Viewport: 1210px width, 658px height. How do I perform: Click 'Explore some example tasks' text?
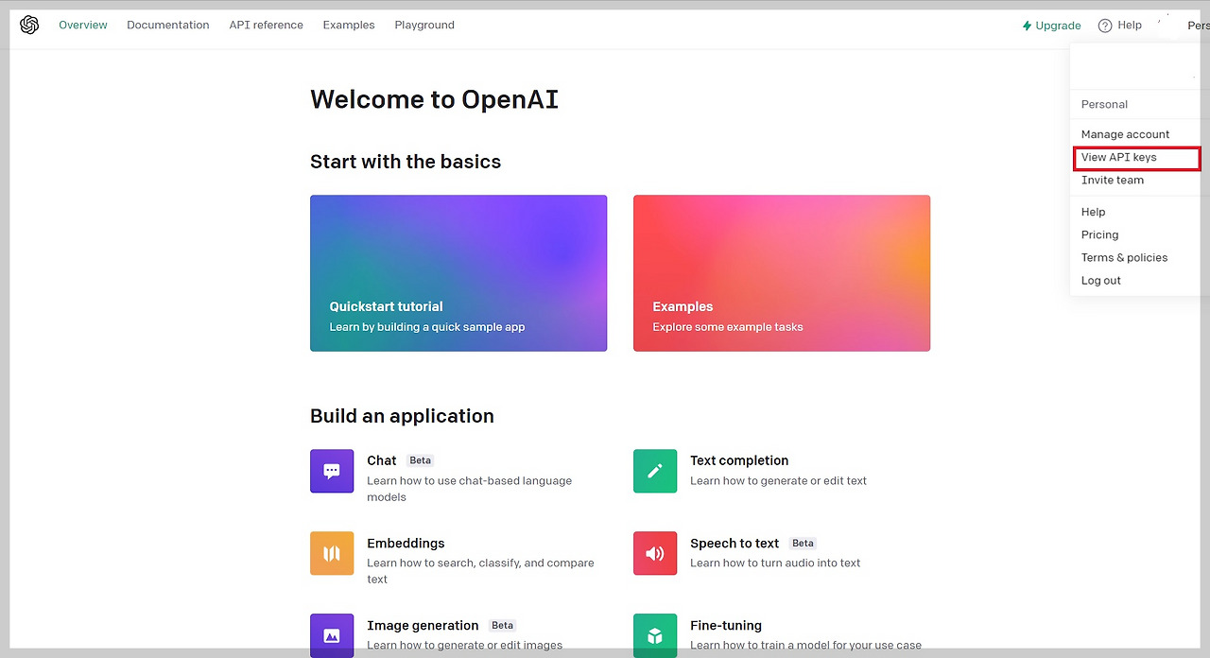(728, 327)
